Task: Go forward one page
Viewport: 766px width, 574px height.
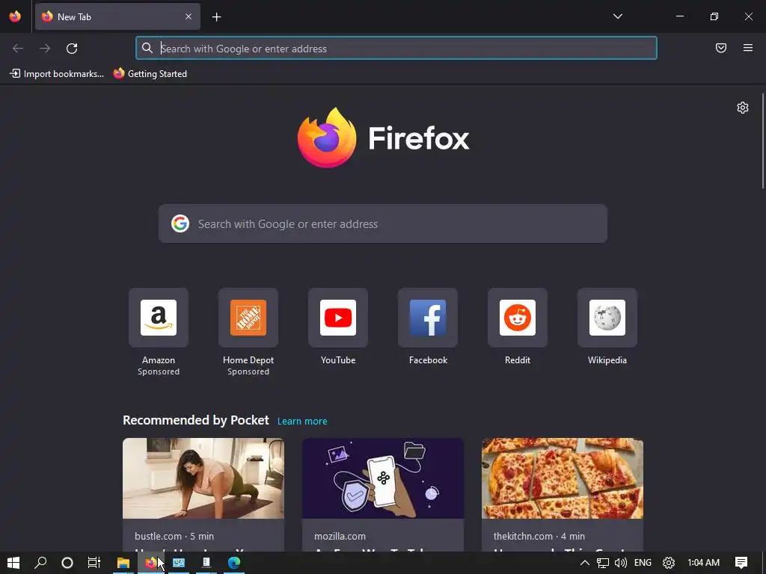Action: tap(45, 49)
